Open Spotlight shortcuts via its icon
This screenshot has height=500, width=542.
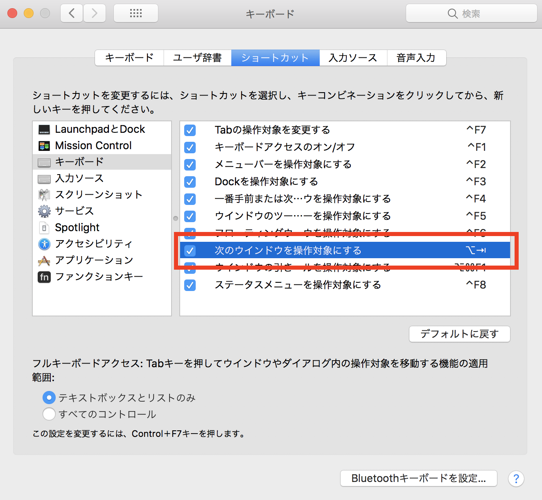[44, 227]
